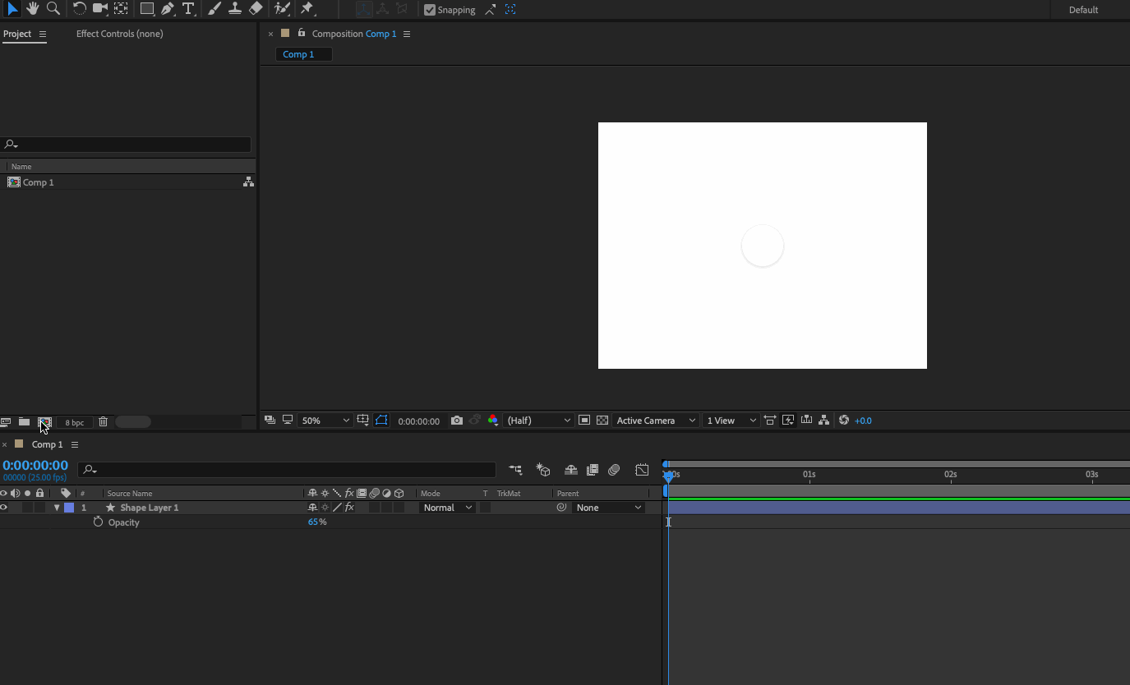
Task: Open the Active Camera view dropdown
Action: coord(656,421)
